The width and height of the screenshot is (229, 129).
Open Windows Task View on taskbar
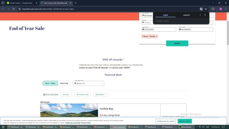coord(3,127)
